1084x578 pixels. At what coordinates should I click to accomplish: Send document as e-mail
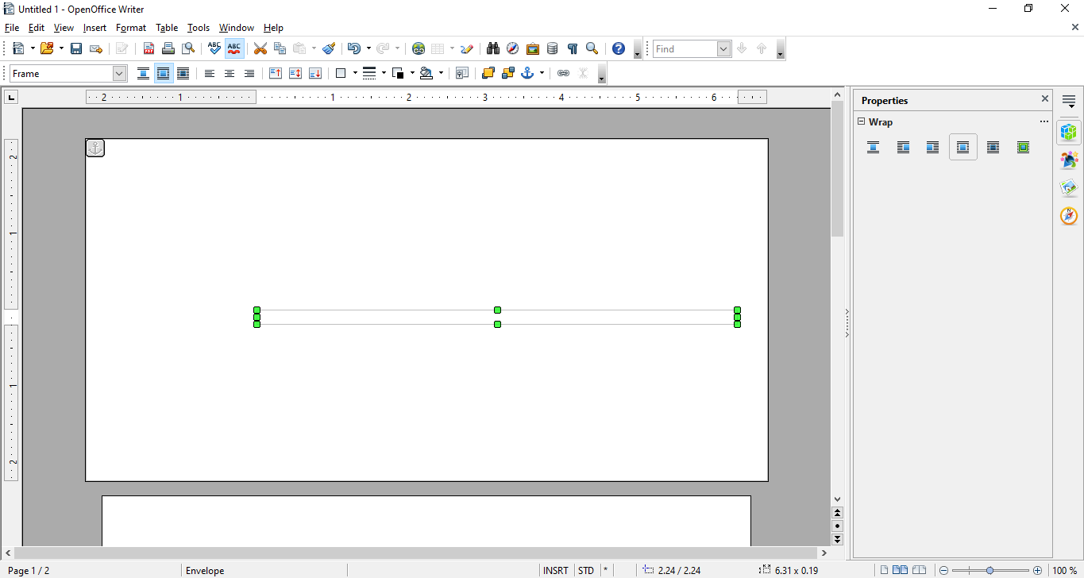click(x=96, y=48)
